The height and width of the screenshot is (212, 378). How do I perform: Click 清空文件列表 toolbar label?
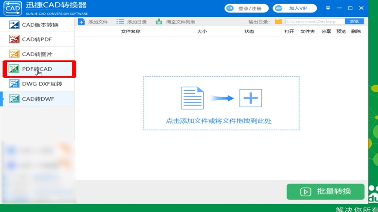click(181, 22)
